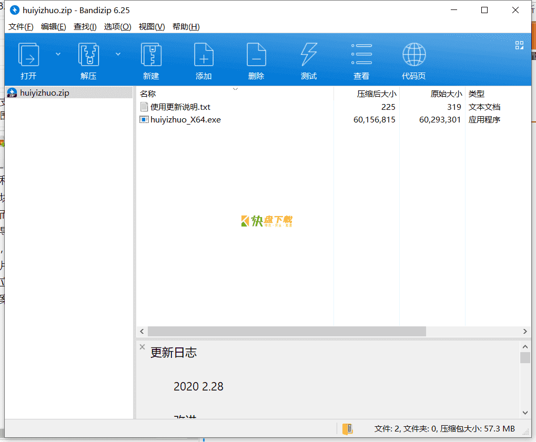Select huiyizhuo.zip in the left tree

click(69, 92)
